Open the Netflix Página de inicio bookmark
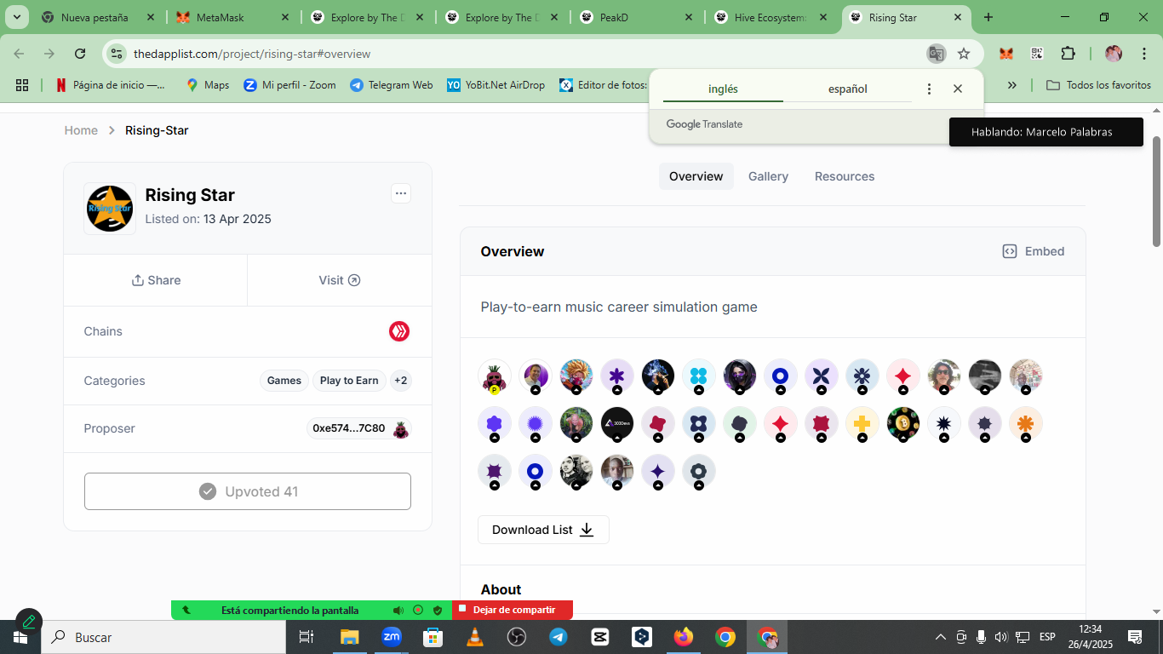This screenshot has height=654, width=1163. pos(111,85)
